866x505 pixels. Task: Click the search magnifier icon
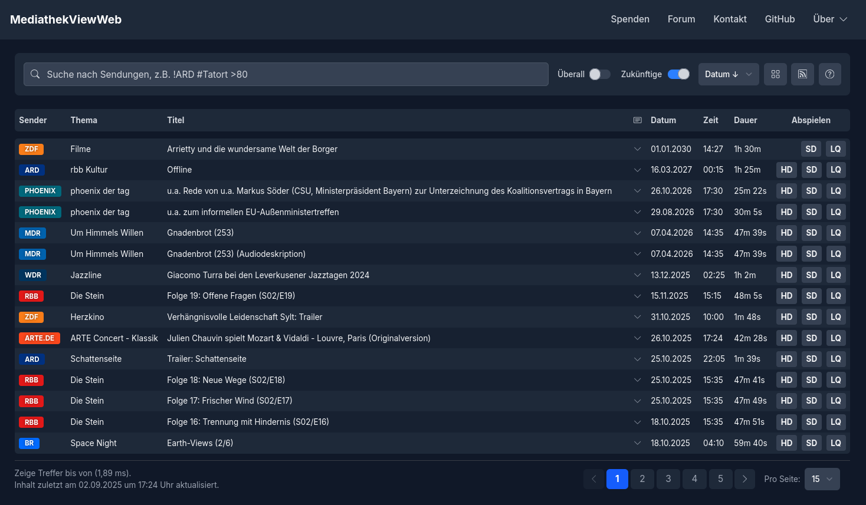tap(35, 74)
